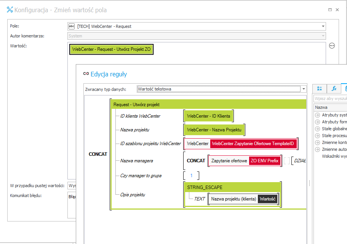The width and height of the screenshot is (347, 244).
Task: Maximize the Konfiguracja window
Action: click(x=330, y=10)
